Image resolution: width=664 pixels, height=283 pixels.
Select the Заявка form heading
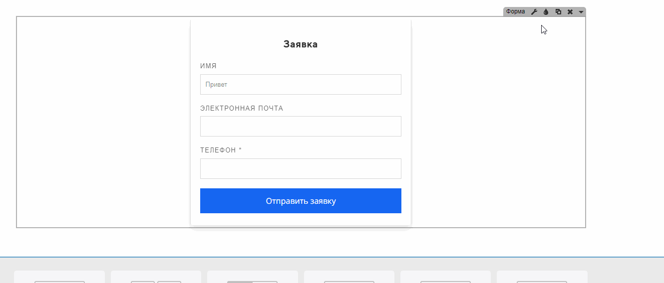click(x=301, y=44)
